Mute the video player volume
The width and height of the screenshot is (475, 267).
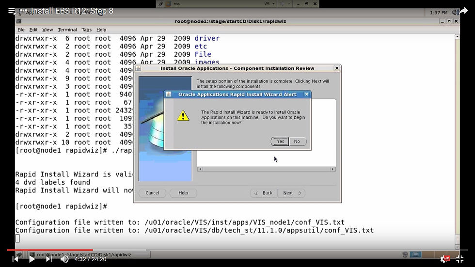point(64,259)
